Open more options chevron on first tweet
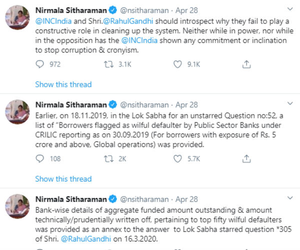Screen dimensions: 300x250 (x=290, y=9)
